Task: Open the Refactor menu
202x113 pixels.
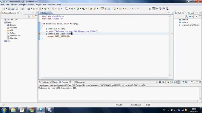Action: point(14,5)
